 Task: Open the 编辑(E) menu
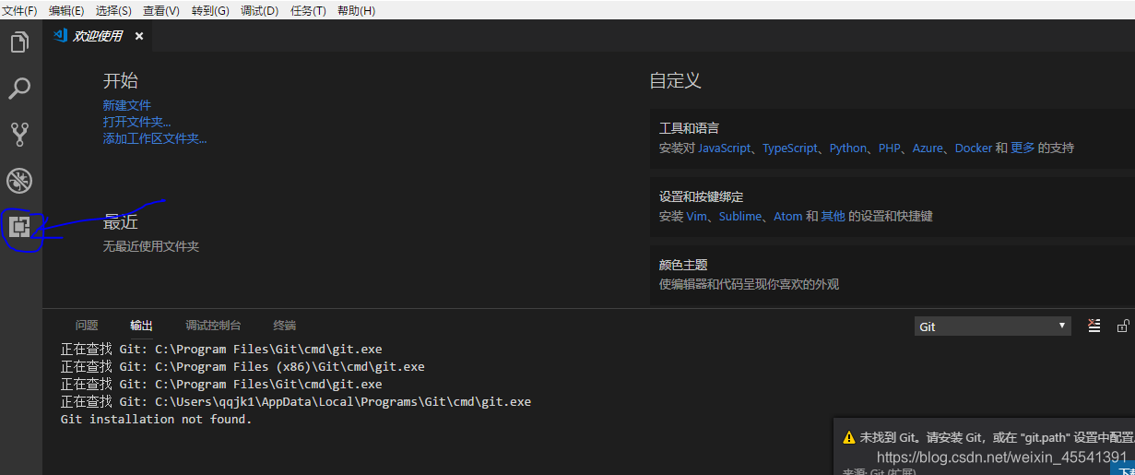[x=66, y=10]
